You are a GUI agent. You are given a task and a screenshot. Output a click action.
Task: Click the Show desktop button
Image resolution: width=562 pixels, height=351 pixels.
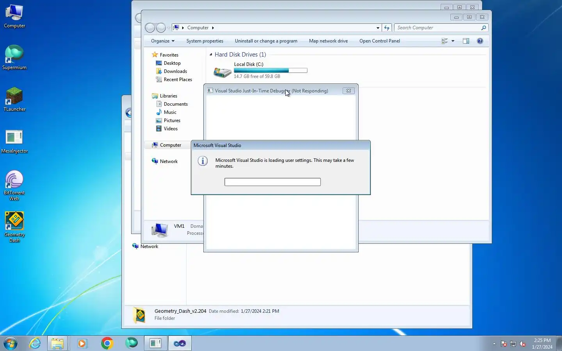559,344
